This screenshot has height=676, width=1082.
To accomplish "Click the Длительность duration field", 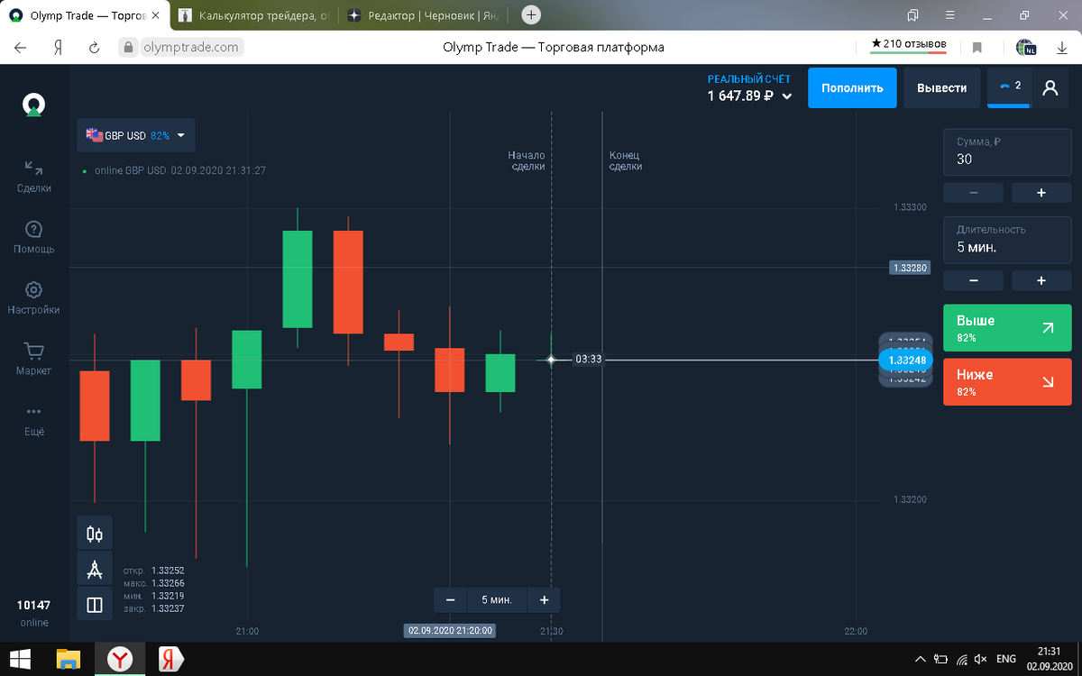I will (1007, 240).
